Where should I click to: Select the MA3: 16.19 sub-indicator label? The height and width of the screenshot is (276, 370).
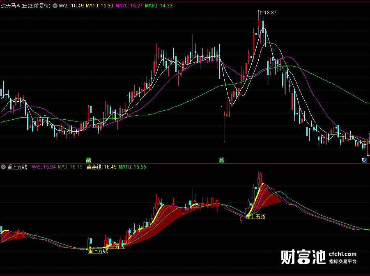(x=70, y=167)
